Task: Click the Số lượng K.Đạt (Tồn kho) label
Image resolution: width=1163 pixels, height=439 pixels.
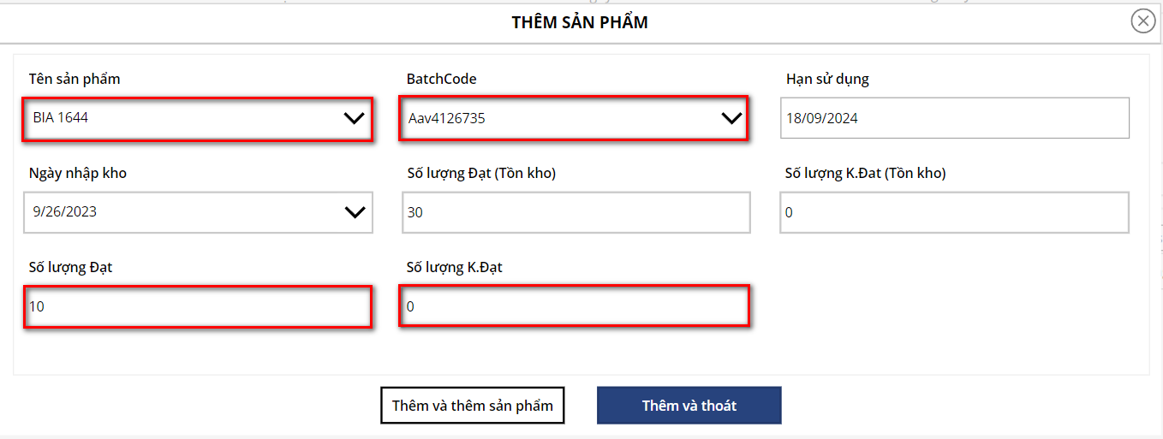Action: (865, 173)
